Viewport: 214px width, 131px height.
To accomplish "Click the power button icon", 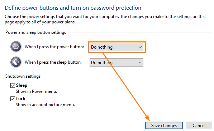I will [16, 46].
